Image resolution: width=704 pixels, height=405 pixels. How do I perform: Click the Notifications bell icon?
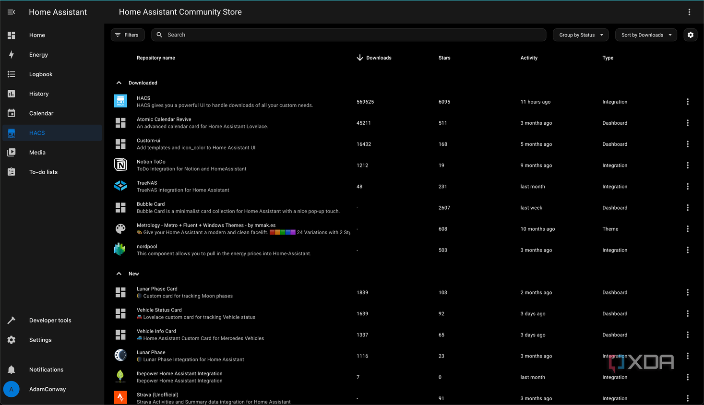pos(12,369)
